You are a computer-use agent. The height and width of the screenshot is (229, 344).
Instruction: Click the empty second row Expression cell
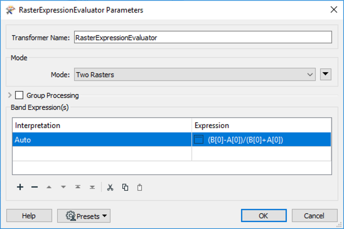coord(262,154)
